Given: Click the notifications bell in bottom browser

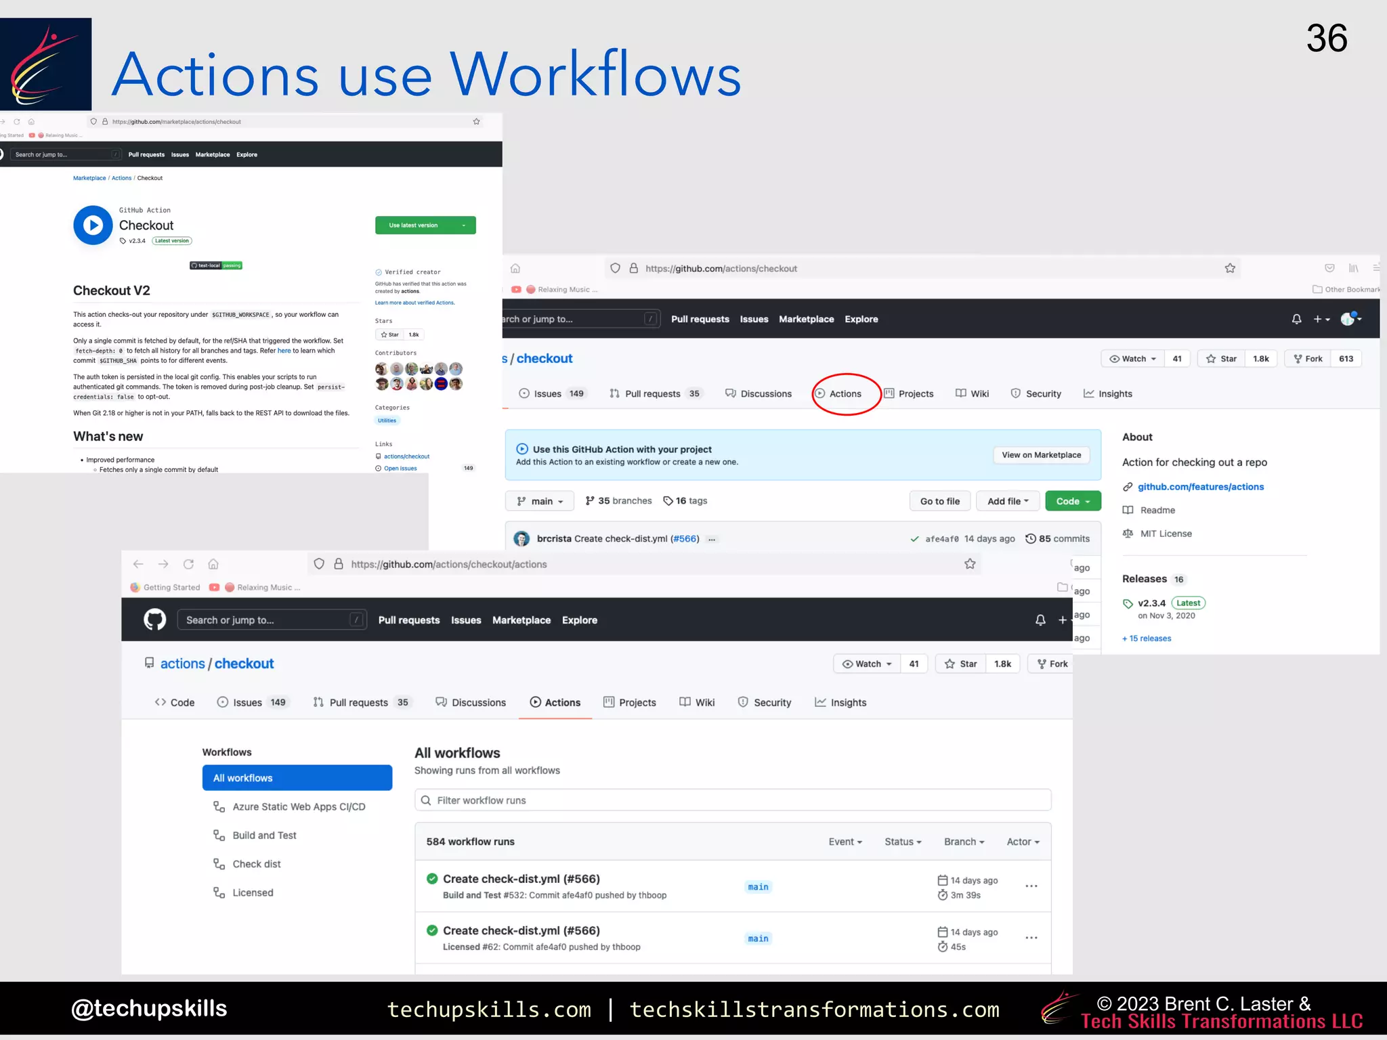Looking at the screenshot, I should click(1040, 620).
